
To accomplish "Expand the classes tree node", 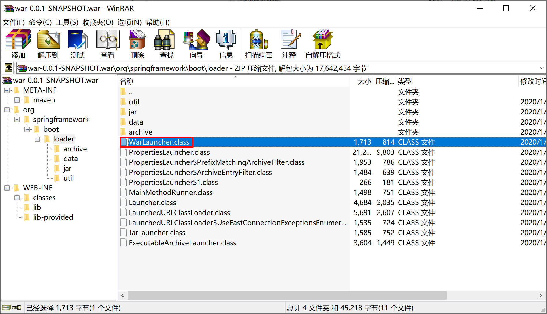I will 17,198.
